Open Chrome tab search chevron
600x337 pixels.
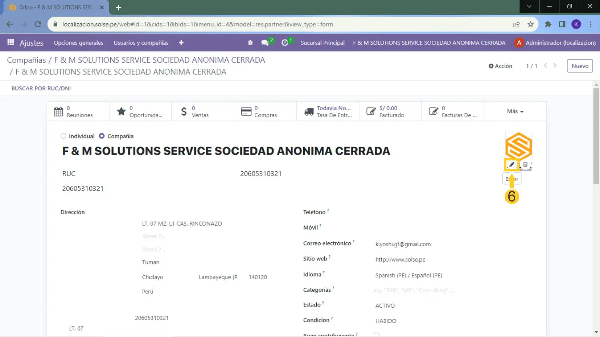tap(529, 6)
